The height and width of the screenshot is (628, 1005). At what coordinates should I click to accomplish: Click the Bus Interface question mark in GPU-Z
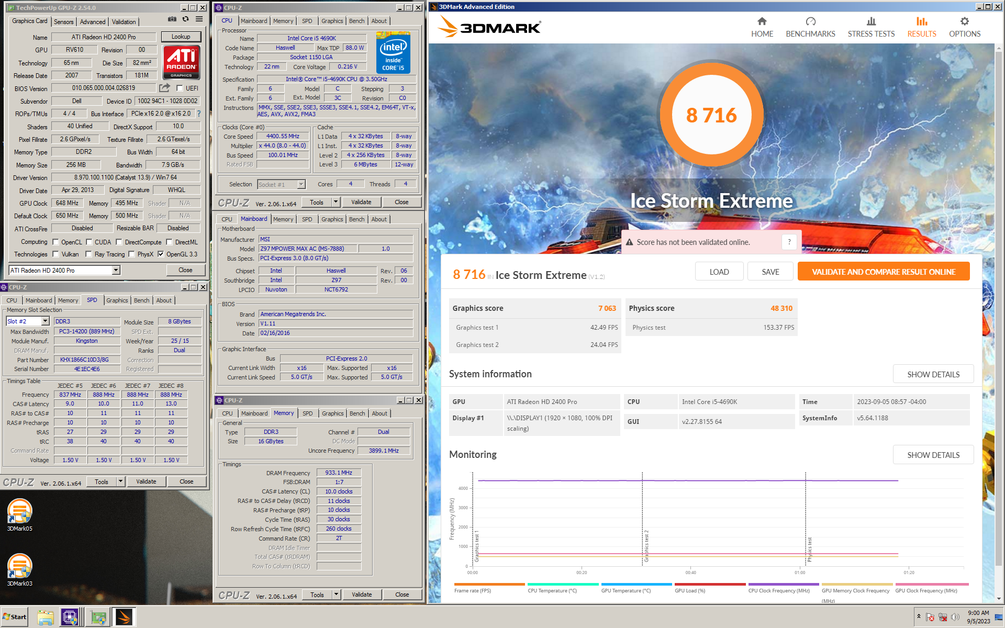coord(199,114)
